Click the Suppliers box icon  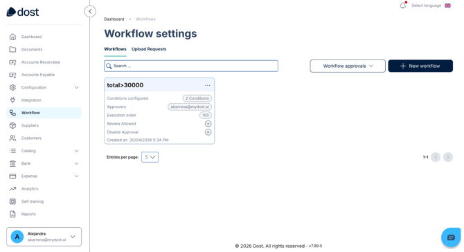[x=12, y=125]
